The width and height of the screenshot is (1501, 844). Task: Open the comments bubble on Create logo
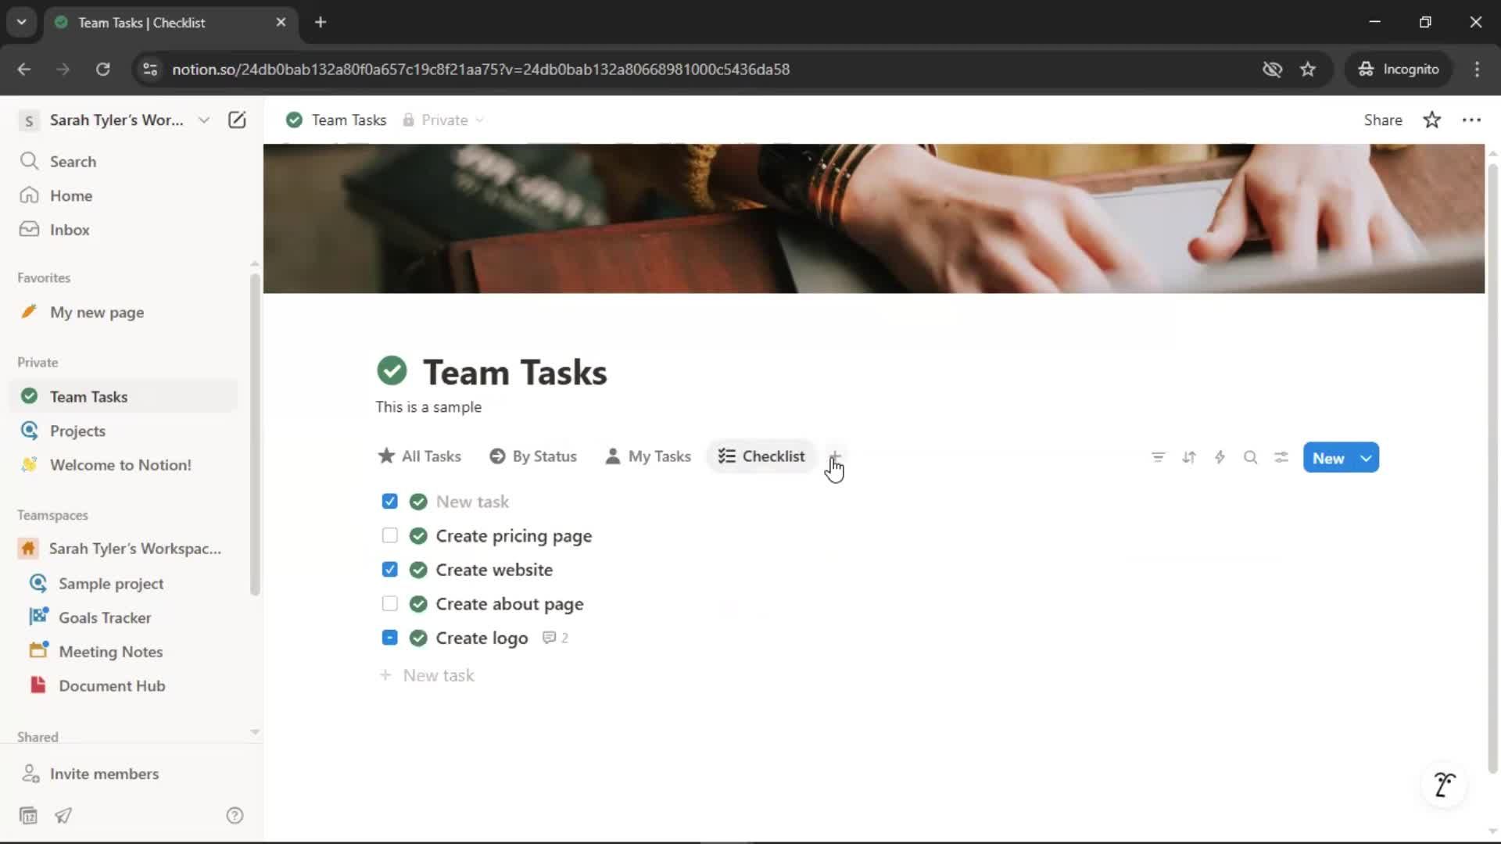[x=555, y=638]
